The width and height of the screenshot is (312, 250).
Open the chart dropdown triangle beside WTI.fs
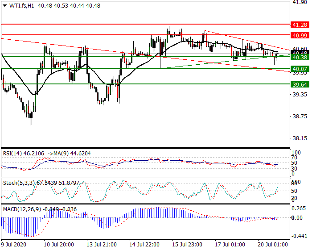pos(5,6)
